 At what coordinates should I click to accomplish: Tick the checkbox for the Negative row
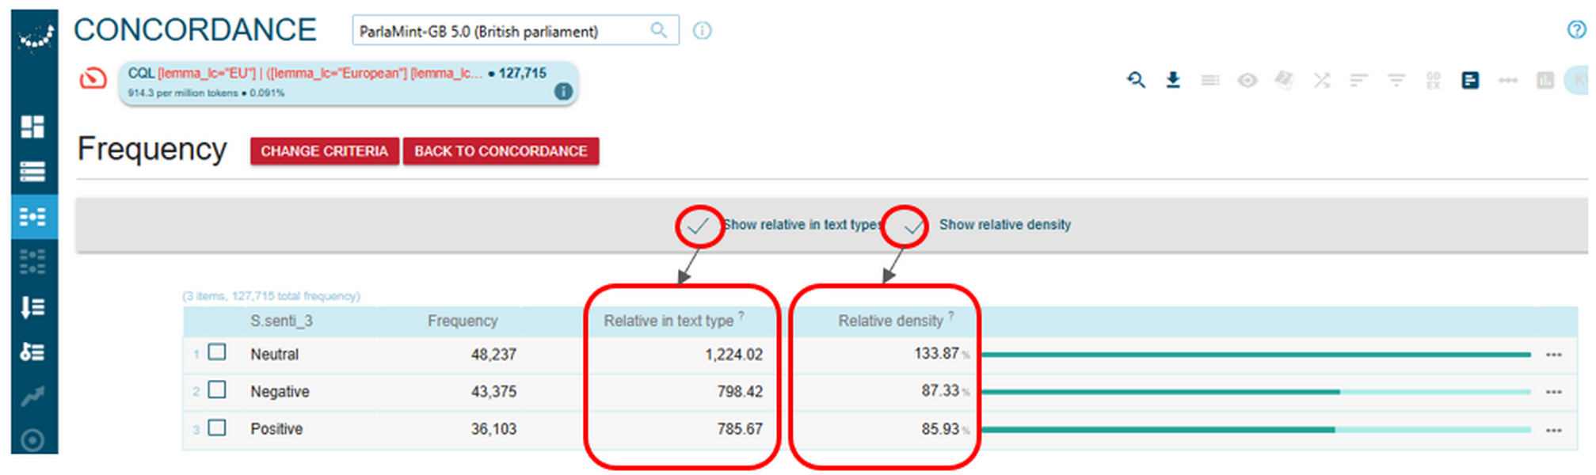tap(217, 389)
